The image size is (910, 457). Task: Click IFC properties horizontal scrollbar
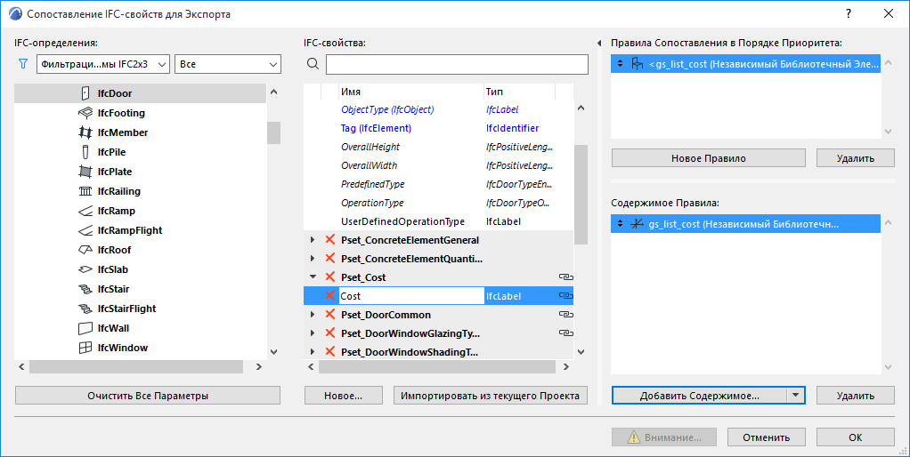(437, 366)
